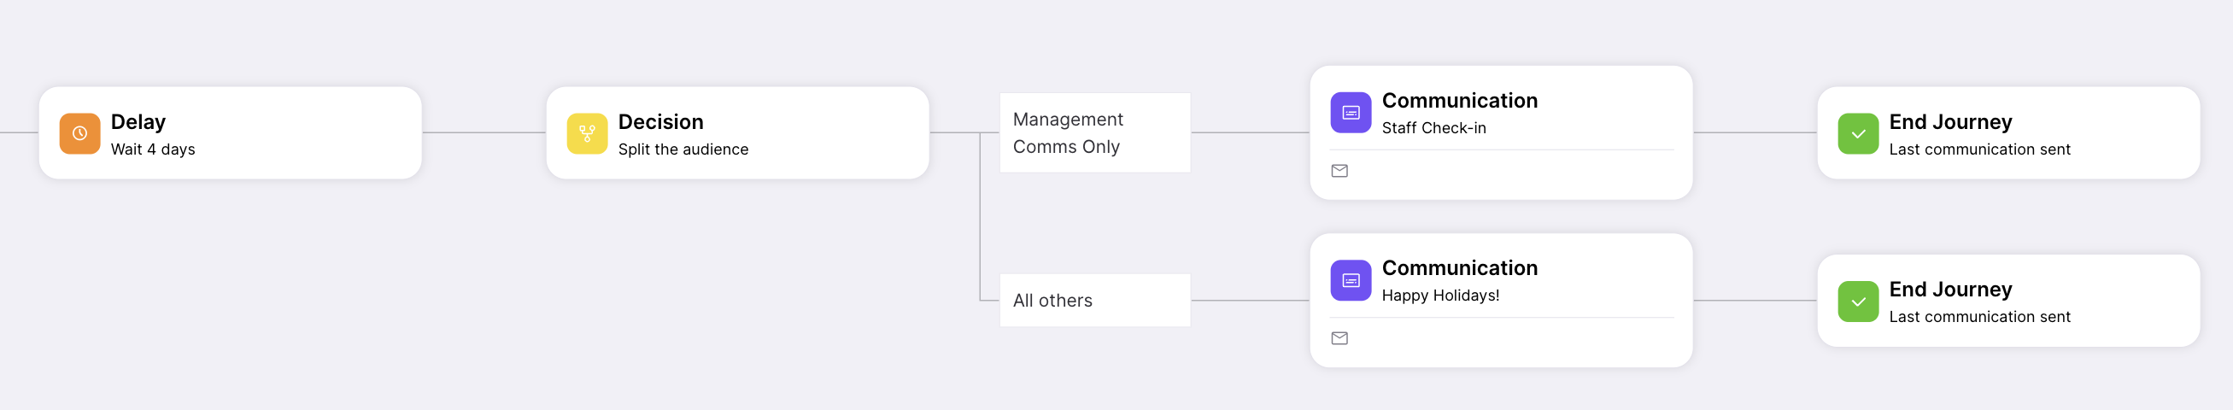
Task: Click the email envelope icon under Staff Check-in
Action: point(1339,171)
